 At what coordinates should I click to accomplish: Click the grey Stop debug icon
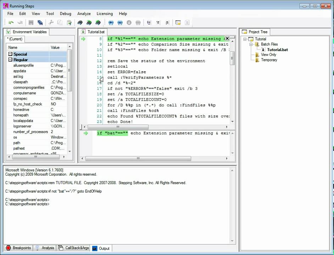point(129,23)
